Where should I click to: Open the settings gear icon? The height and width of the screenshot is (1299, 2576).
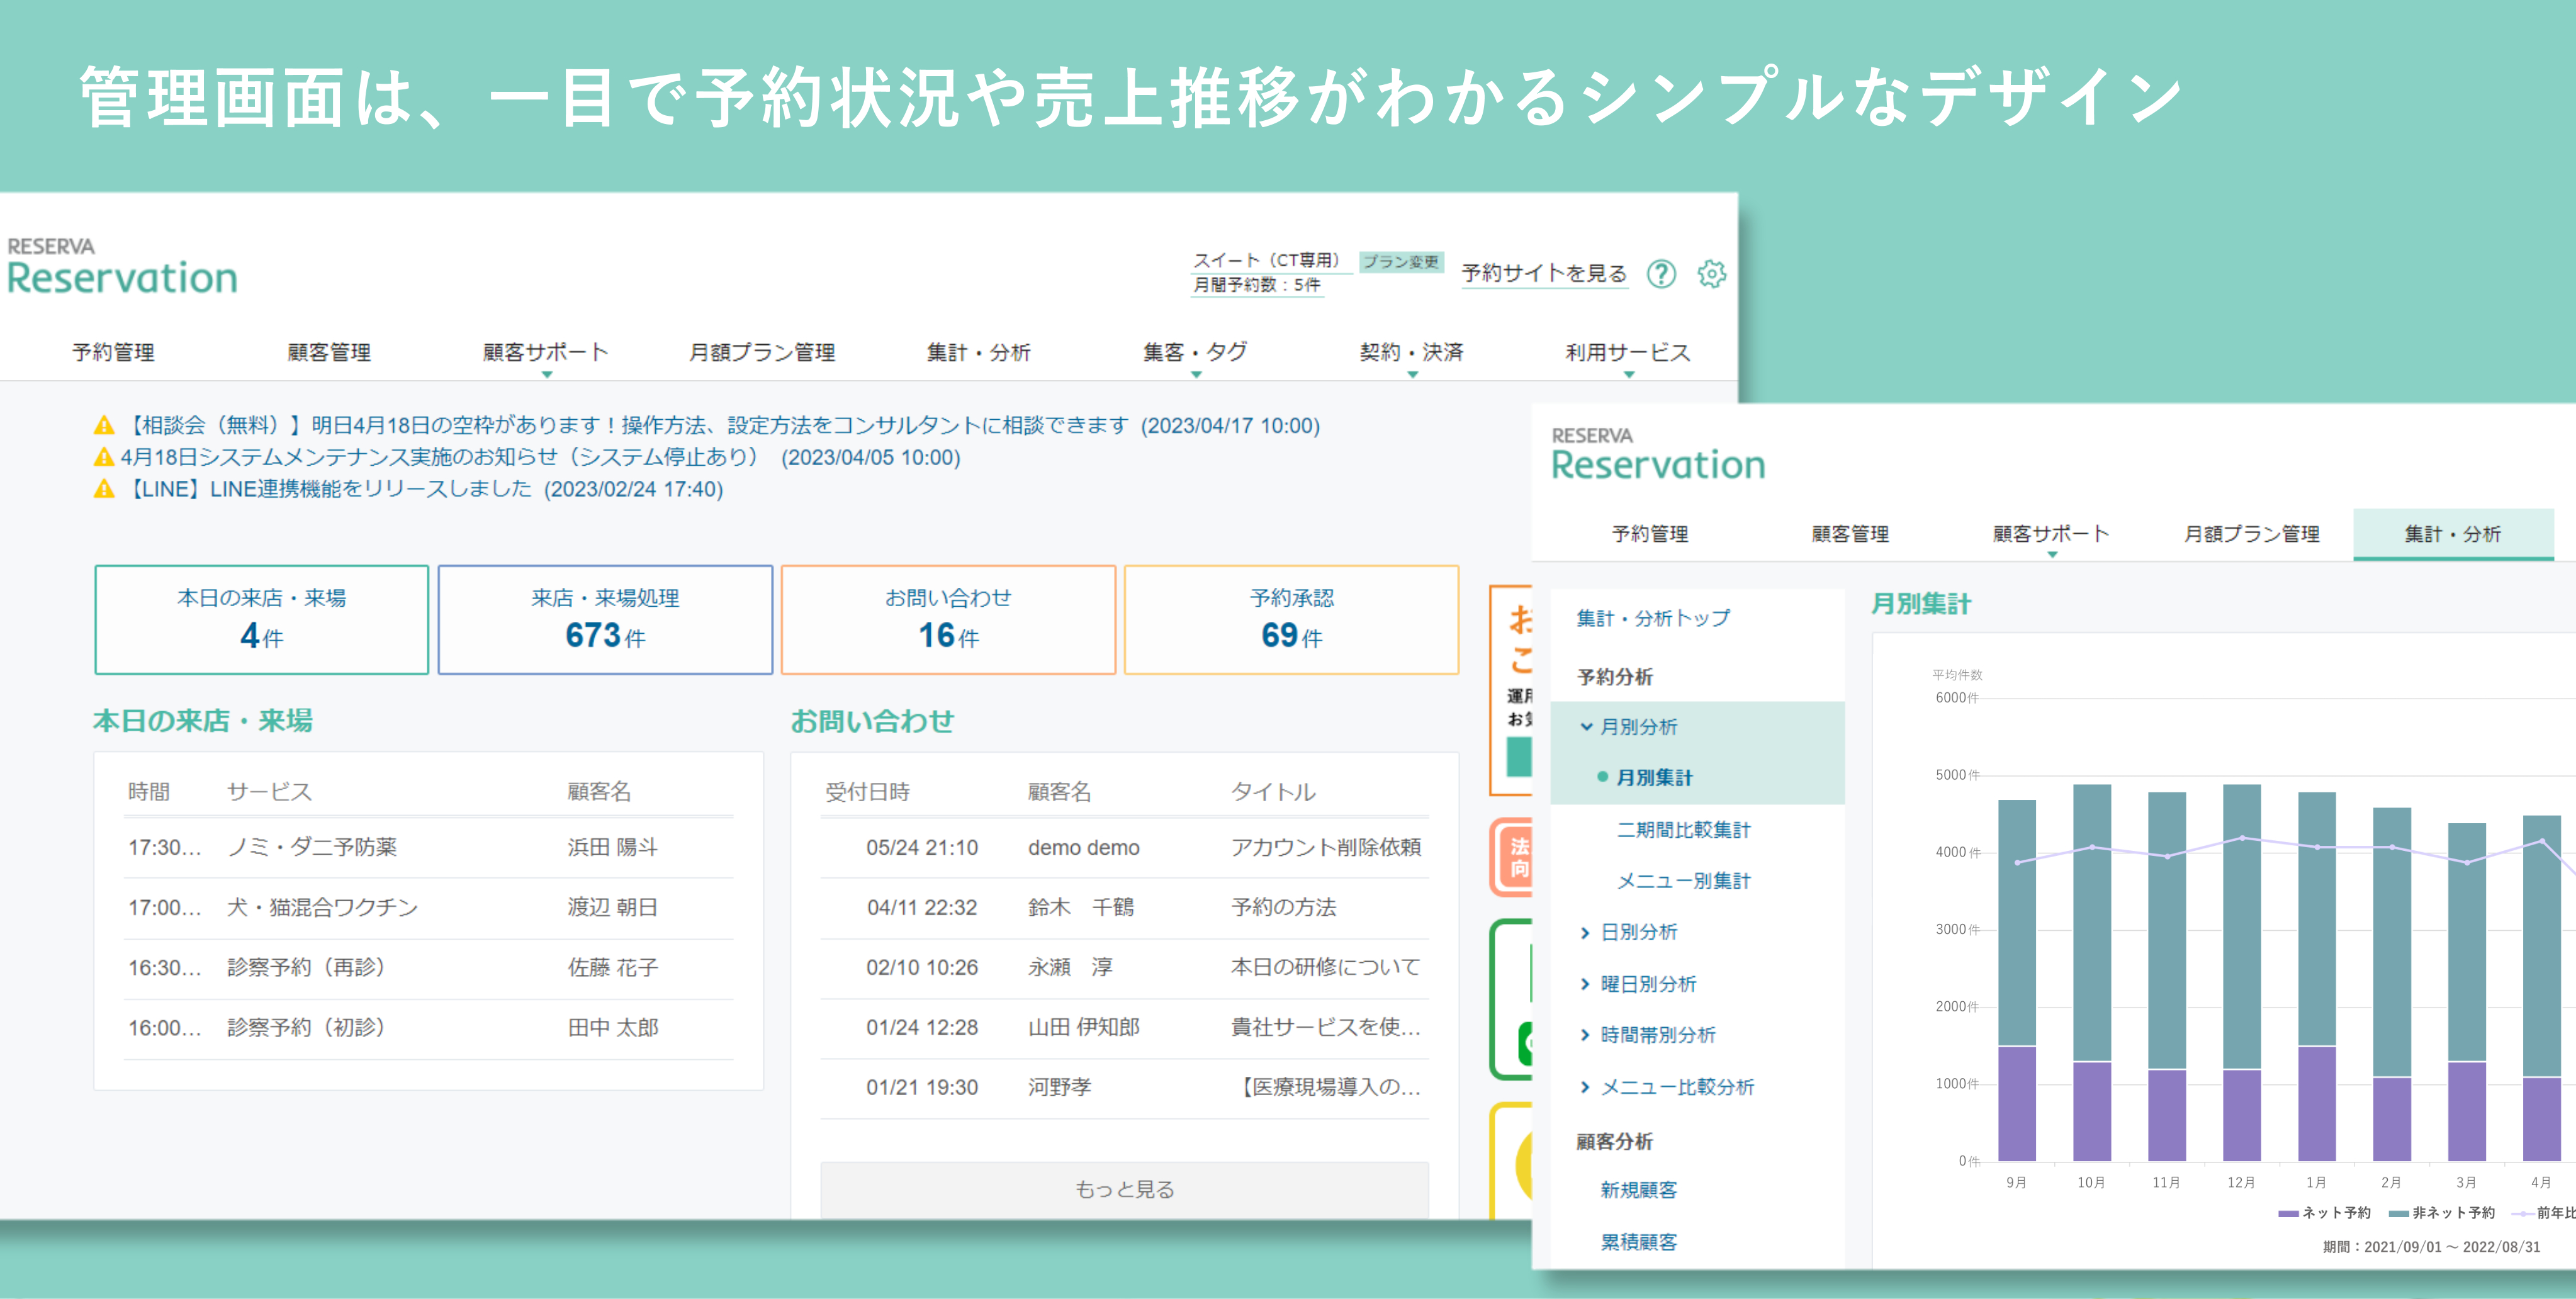1711,274
